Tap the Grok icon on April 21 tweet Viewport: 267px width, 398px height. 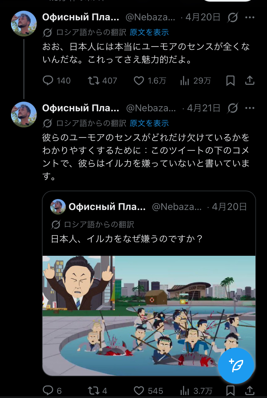[232, 108]
